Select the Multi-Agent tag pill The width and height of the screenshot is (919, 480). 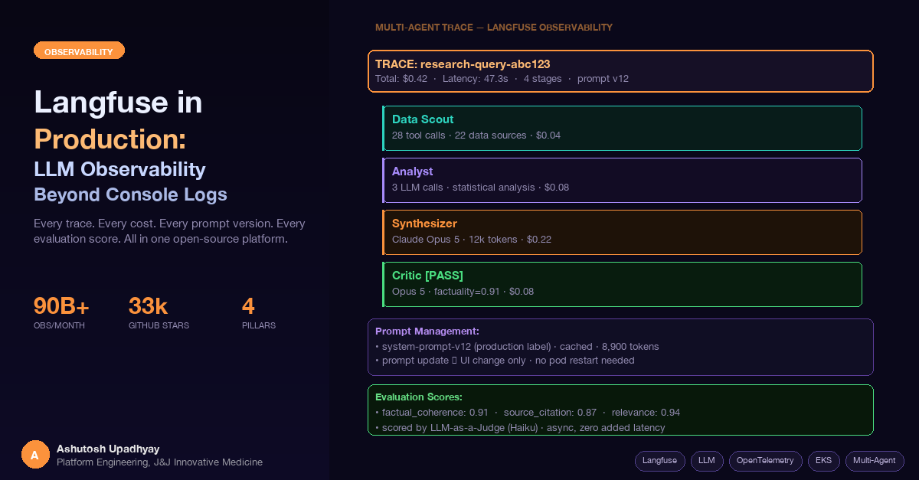[x=875, y=461]
